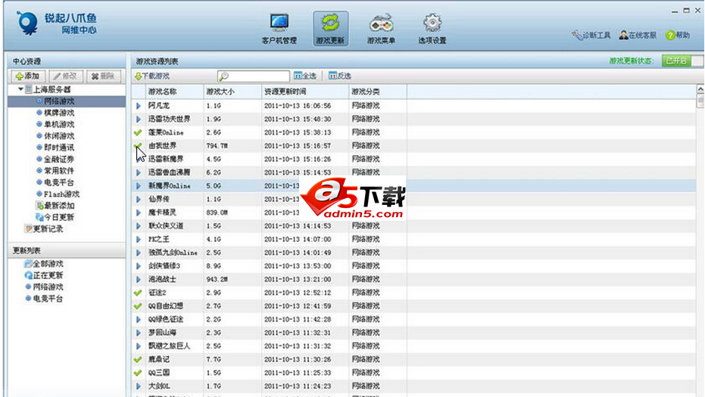The width and height of the screenshot is (705, 397).
Task: Launch the 诊断工具 diagnostic tool
Action: [x=591, y=35]
